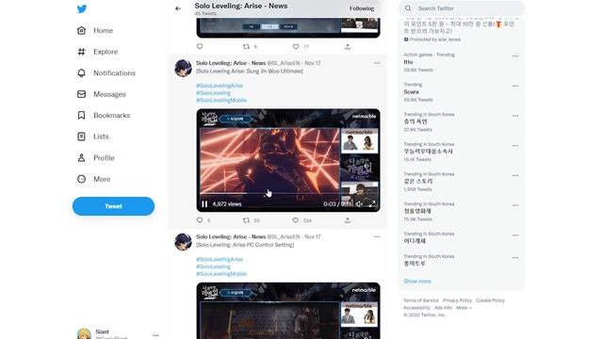Open #SoloLeveling hashtag in Ultimate tweet
Image resolution: width=603 pixels, height=339 pixels.
click(x=214, y=93)
